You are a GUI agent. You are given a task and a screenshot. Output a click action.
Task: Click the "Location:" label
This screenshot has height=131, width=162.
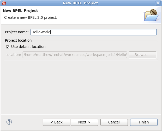[13, 55]
